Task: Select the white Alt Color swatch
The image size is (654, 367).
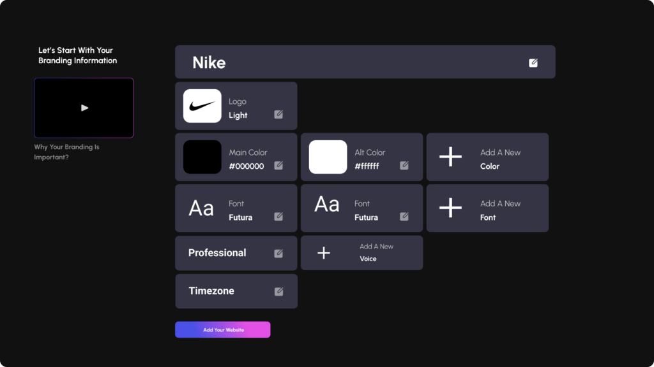Action: click(x=328, y=157)
